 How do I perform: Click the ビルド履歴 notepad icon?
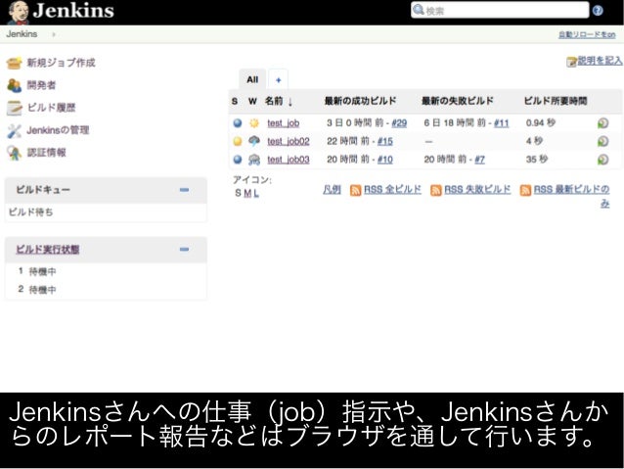(x=15, y=108)
